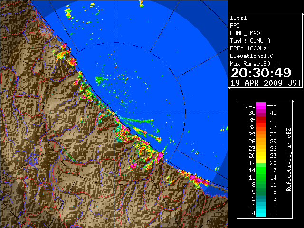Click the '---' entry in the legend
The height and width of the screenshot is (228, 304).
272,106
